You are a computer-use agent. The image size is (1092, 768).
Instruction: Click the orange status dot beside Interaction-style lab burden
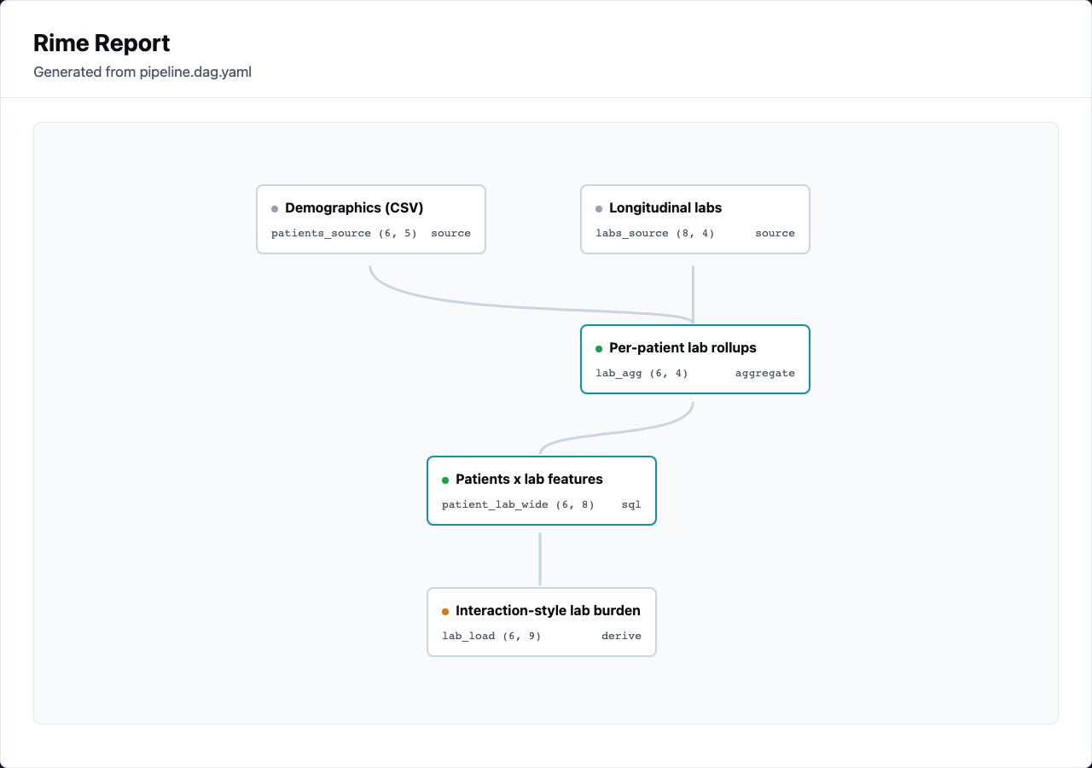tap(445, 611)
